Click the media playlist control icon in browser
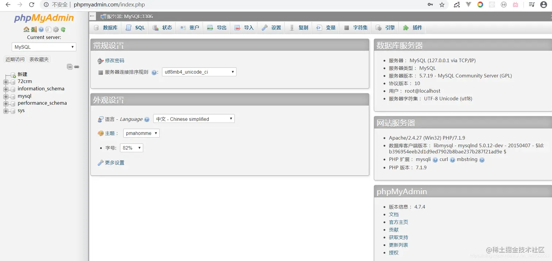552x261 pixels. 532,4
